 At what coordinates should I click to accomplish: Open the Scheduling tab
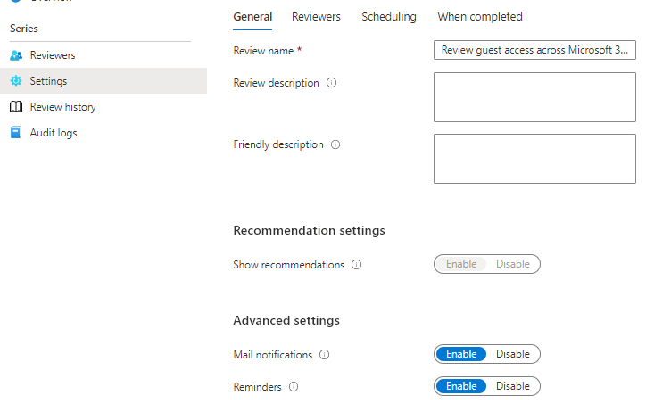click(389, 17)
